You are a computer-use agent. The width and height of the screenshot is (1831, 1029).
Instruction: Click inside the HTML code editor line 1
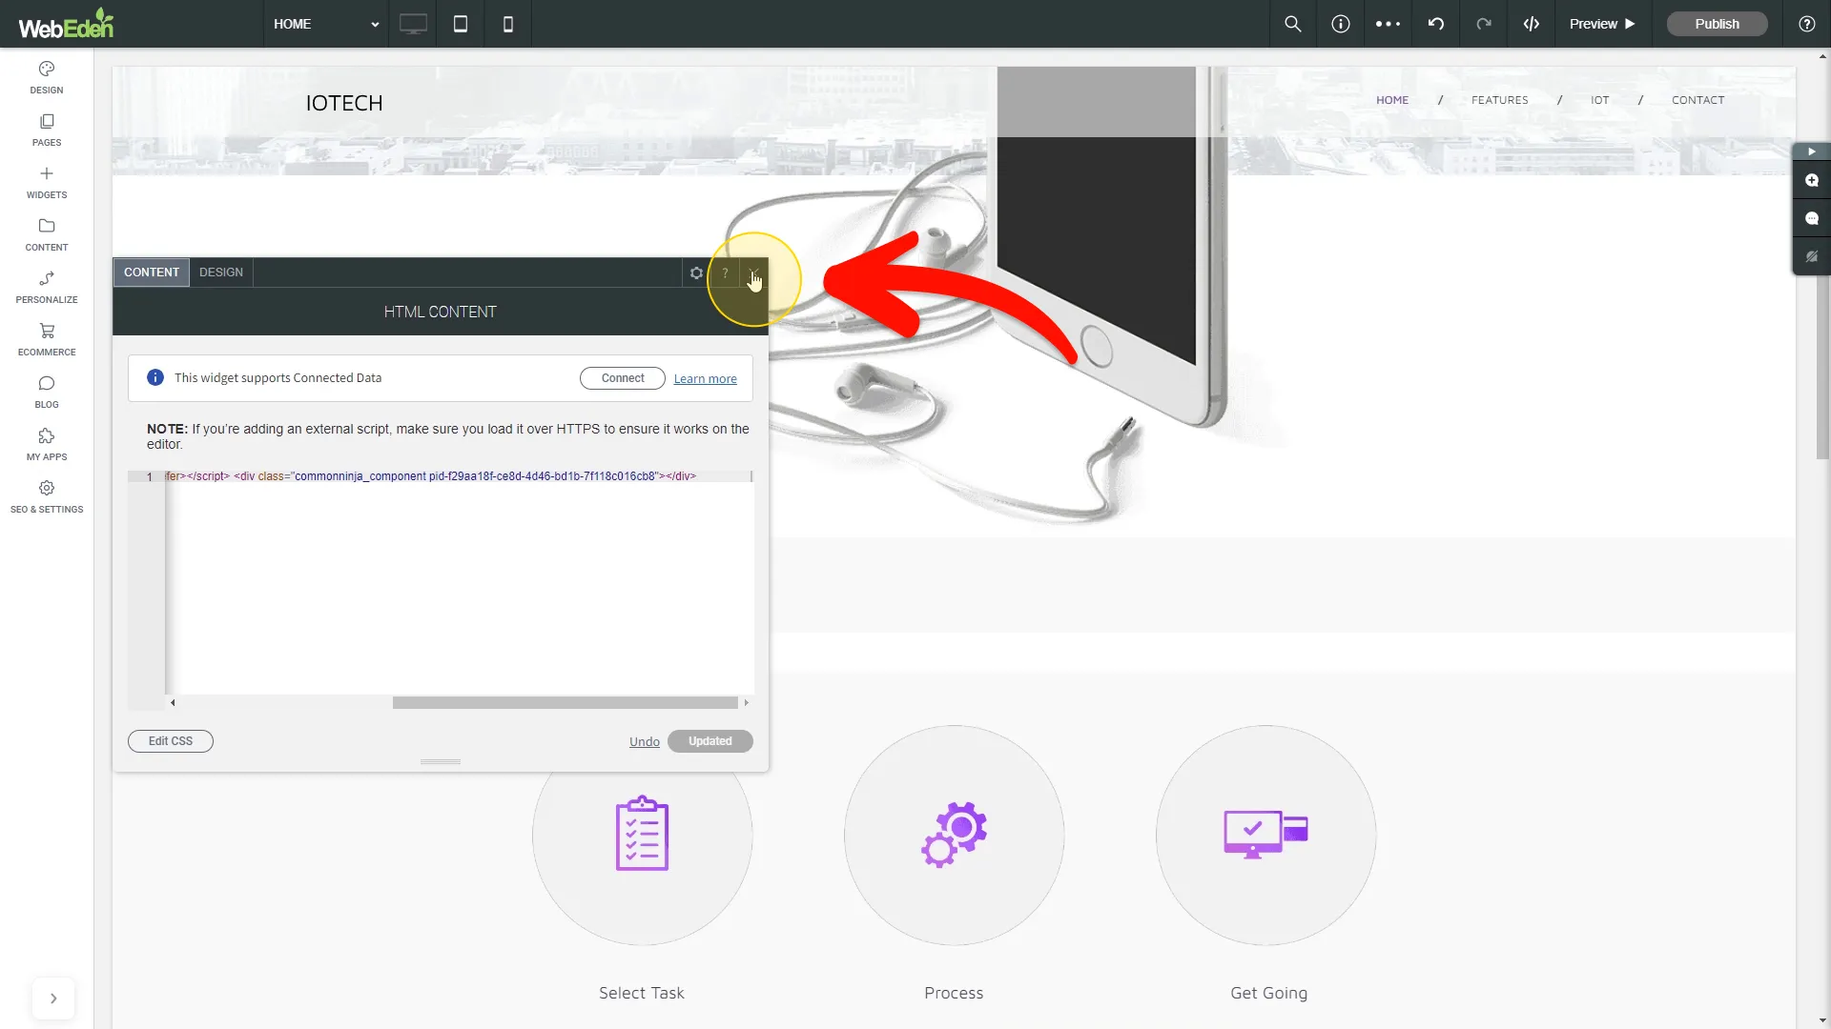click(x=458, y=476)
